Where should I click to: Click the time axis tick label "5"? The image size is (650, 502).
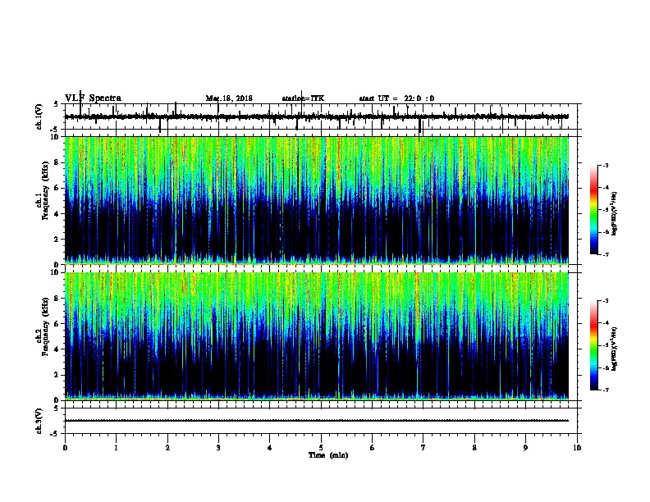pos(321,447)
